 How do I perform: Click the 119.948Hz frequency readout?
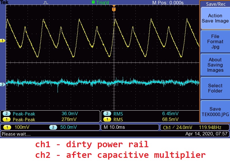pyautogui.click(x=210, y=127)
